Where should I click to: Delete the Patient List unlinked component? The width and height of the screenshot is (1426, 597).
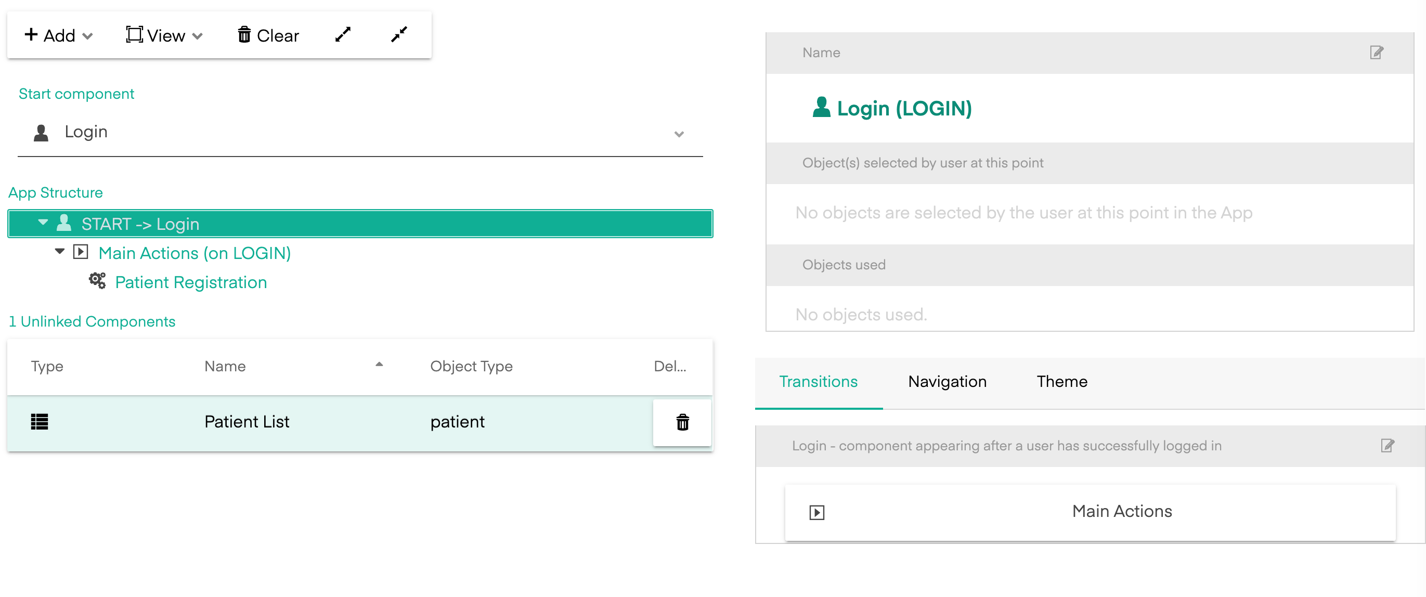pos(682,423)
